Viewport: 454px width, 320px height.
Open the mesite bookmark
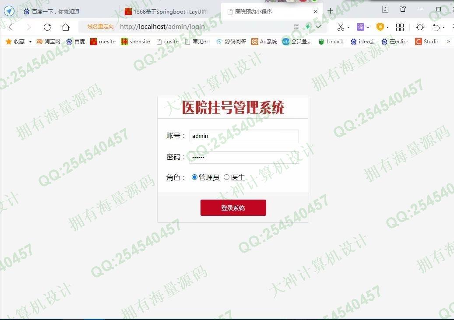(103, 42)
